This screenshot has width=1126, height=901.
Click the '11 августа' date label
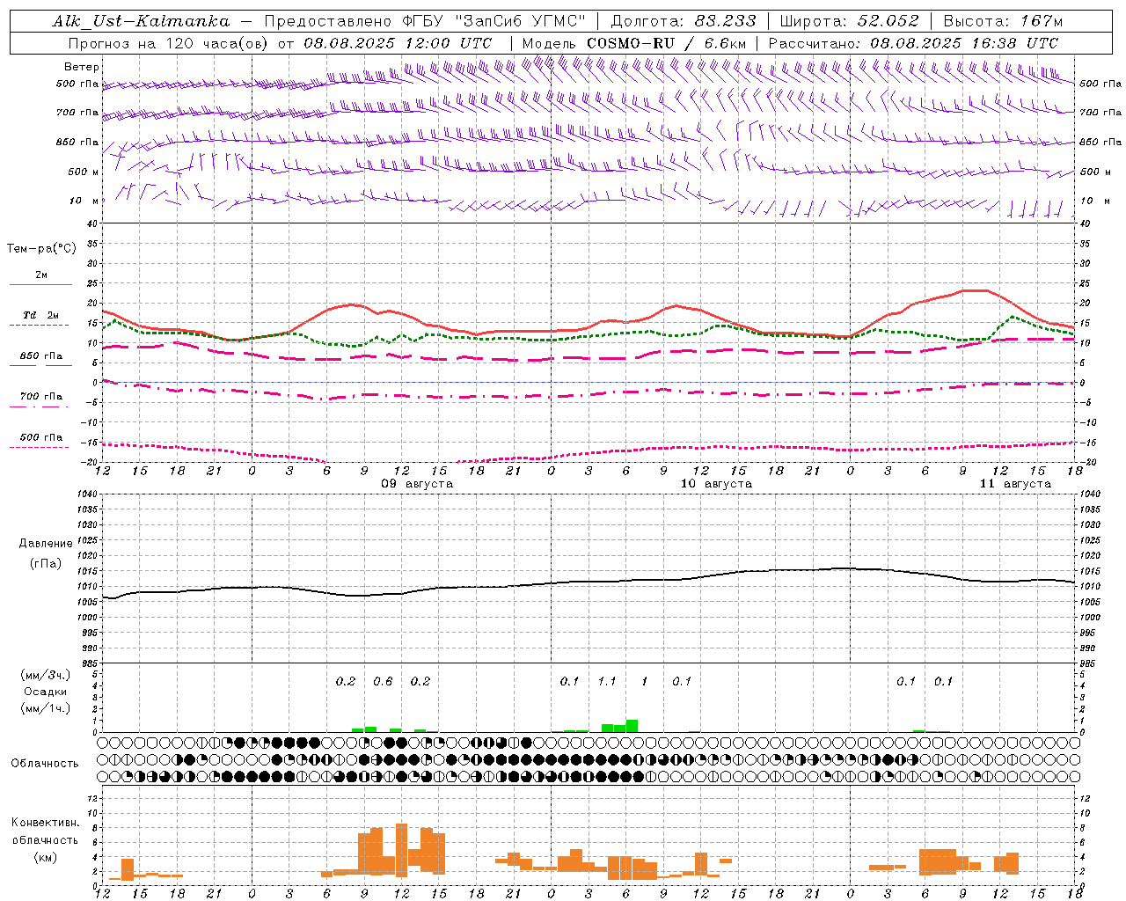pos(1015,484)
